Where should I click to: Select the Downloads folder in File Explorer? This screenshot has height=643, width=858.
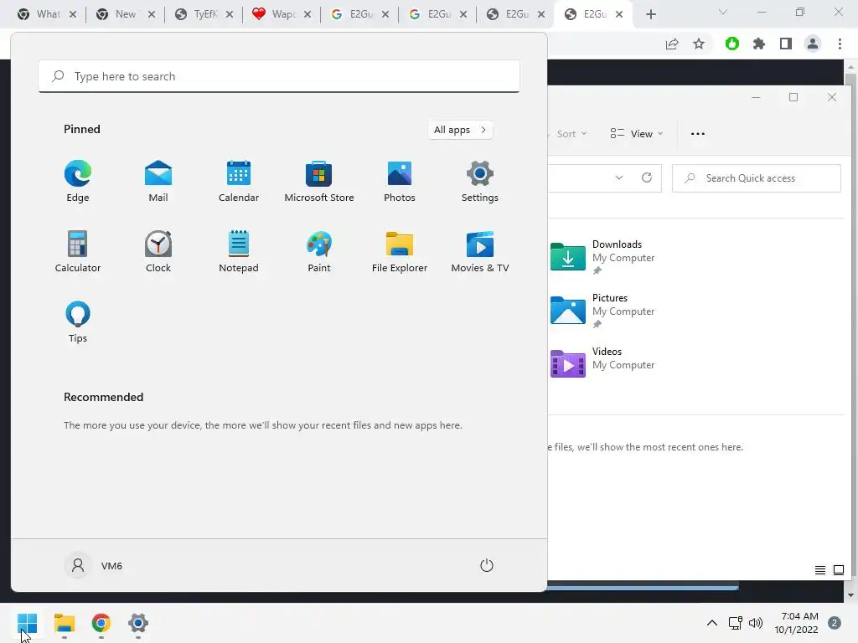tap(602, 256)
